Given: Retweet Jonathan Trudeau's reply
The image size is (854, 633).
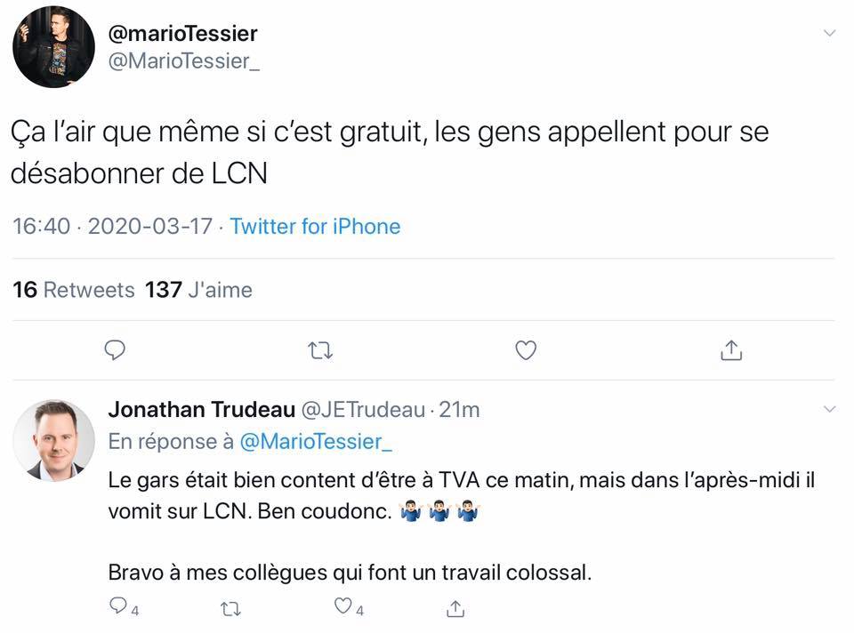Looking at the screenshot, I should click(x=231, y=608).
